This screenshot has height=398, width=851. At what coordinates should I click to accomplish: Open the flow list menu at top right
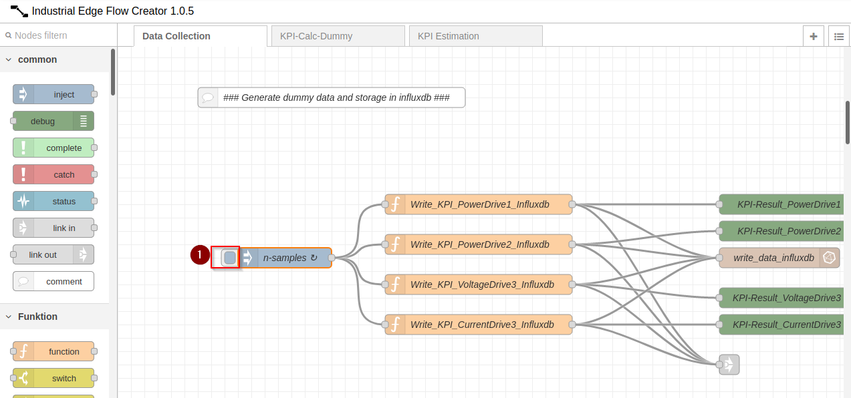click(x=838, y=36)
